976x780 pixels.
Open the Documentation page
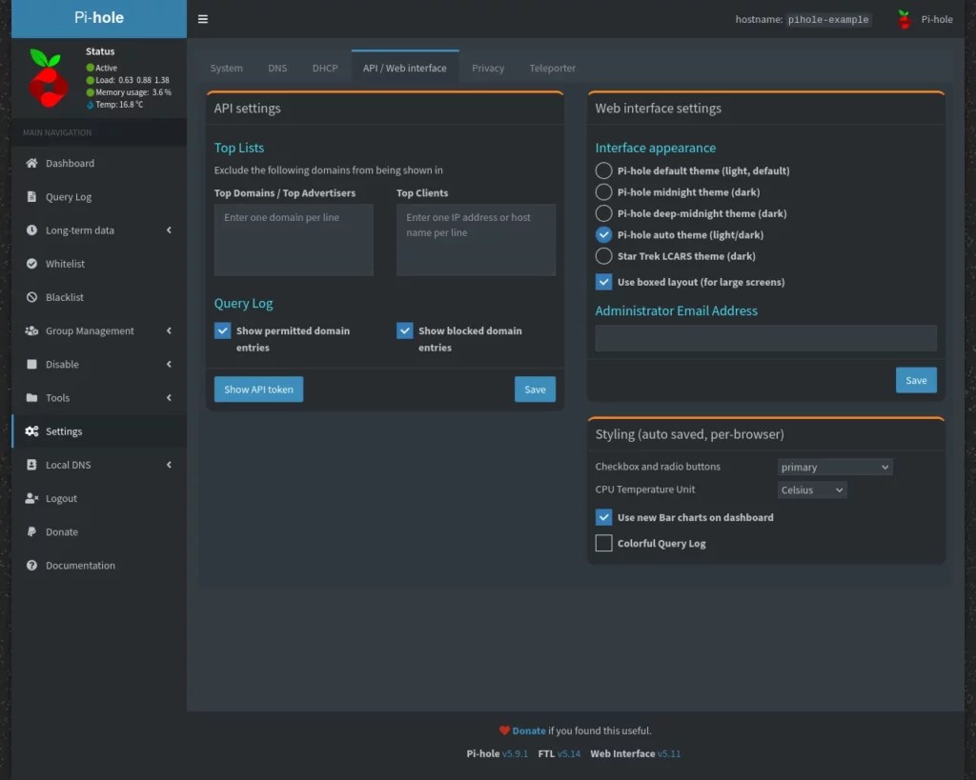tap(80, 565)
